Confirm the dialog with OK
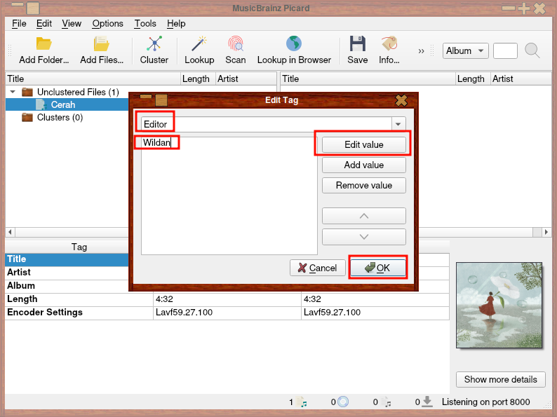Image resolution: width=557 pixels, height=417 pixels. [x=378, y=268]
